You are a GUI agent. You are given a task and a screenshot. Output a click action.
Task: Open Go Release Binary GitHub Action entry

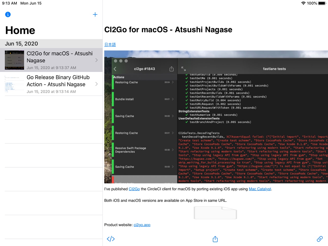pos(51,84)
